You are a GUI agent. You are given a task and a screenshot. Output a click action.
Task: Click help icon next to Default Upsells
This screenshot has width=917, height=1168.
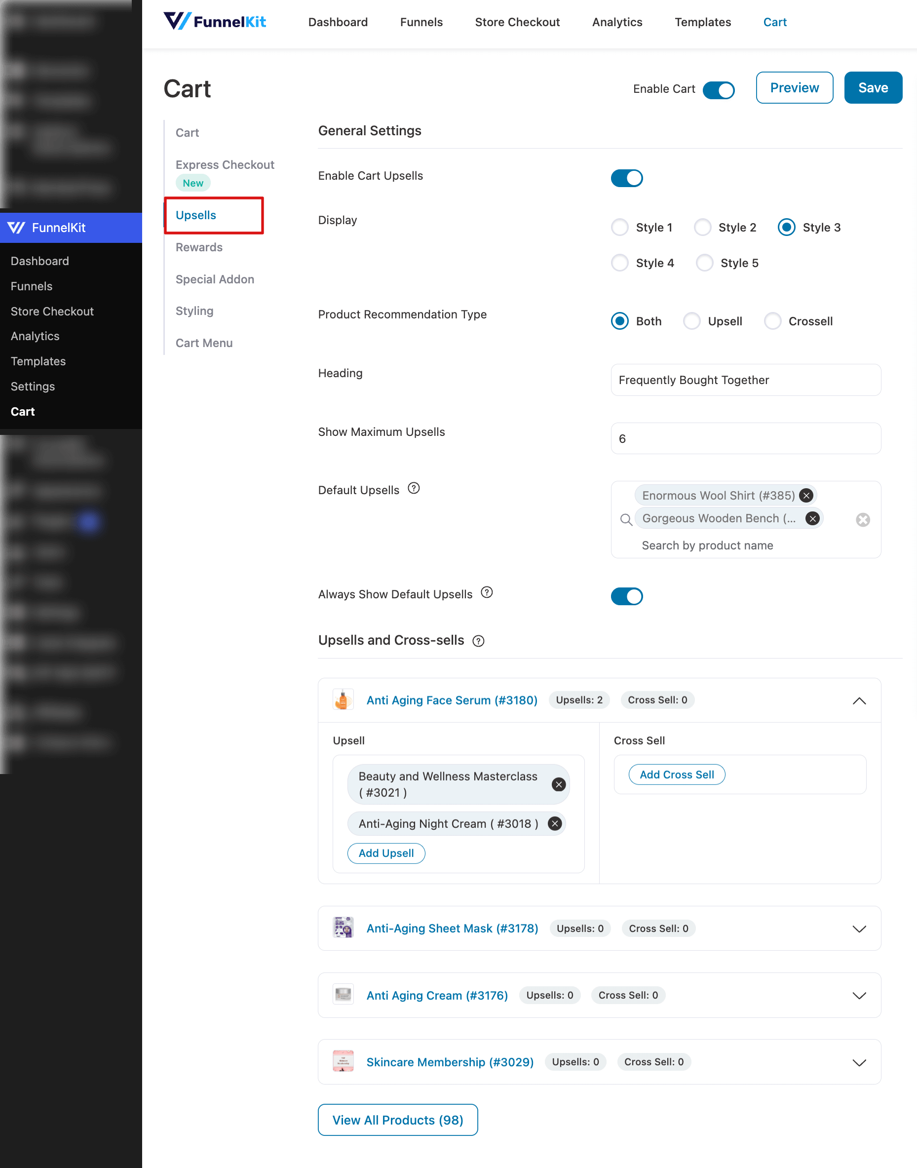pyautogui.click(x=414, y=488)
